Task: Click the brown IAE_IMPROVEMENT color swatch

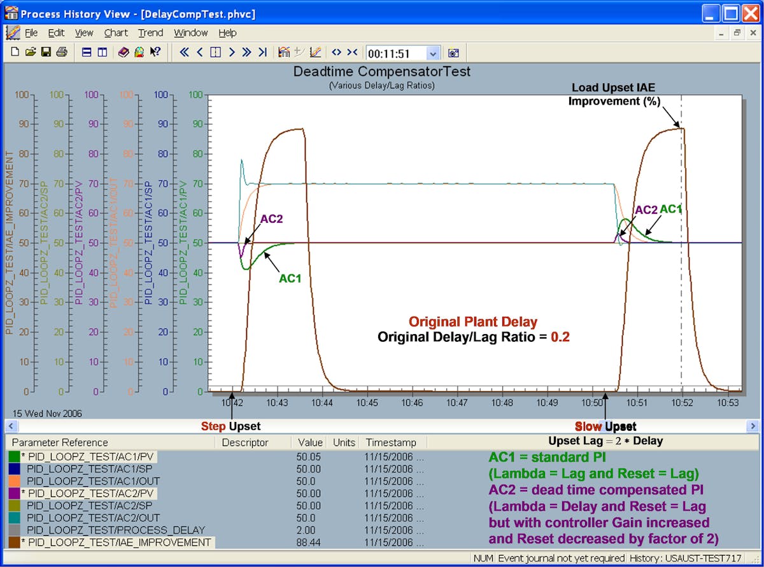Action: click(x=14, y=543)
